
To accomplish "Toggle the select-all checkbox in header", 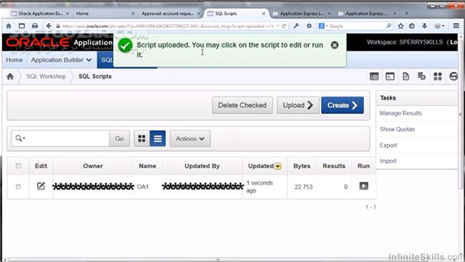I will [19, 166].
